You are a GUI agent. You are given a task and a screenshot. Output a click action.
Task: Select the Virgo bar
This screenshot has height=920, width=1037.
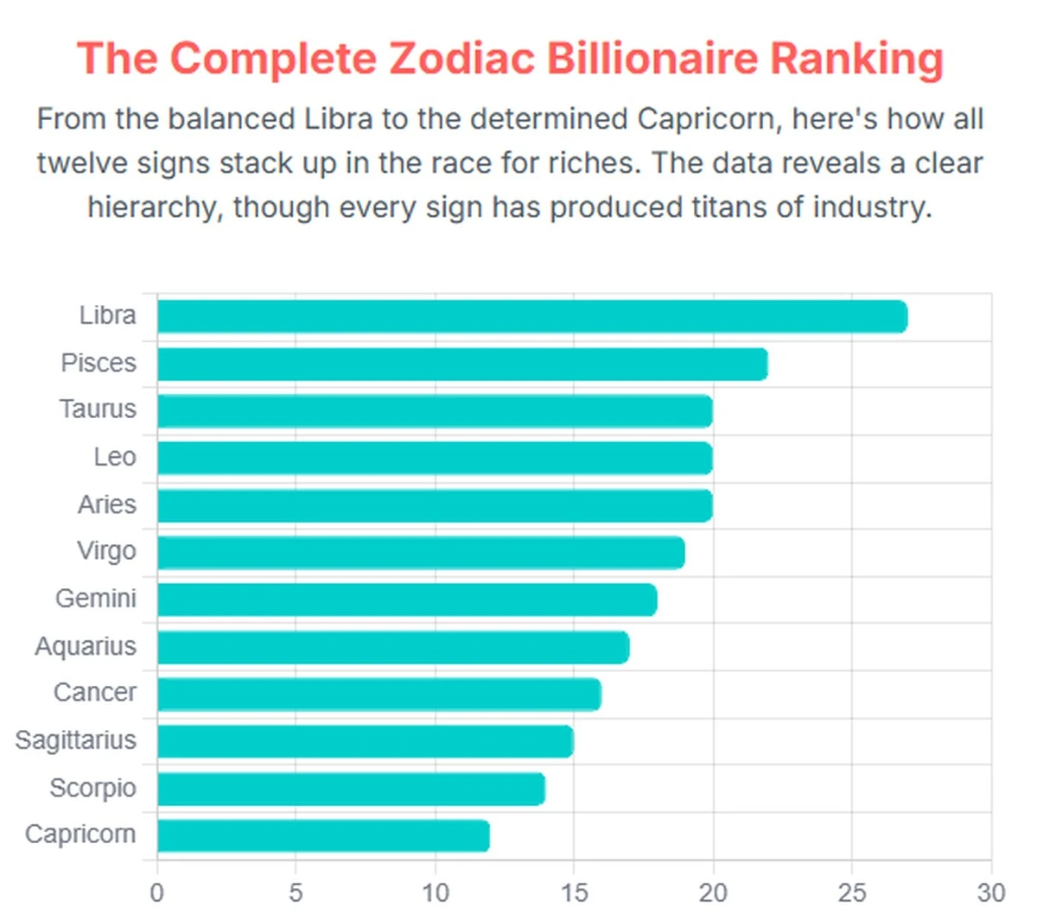click(420, 553)
